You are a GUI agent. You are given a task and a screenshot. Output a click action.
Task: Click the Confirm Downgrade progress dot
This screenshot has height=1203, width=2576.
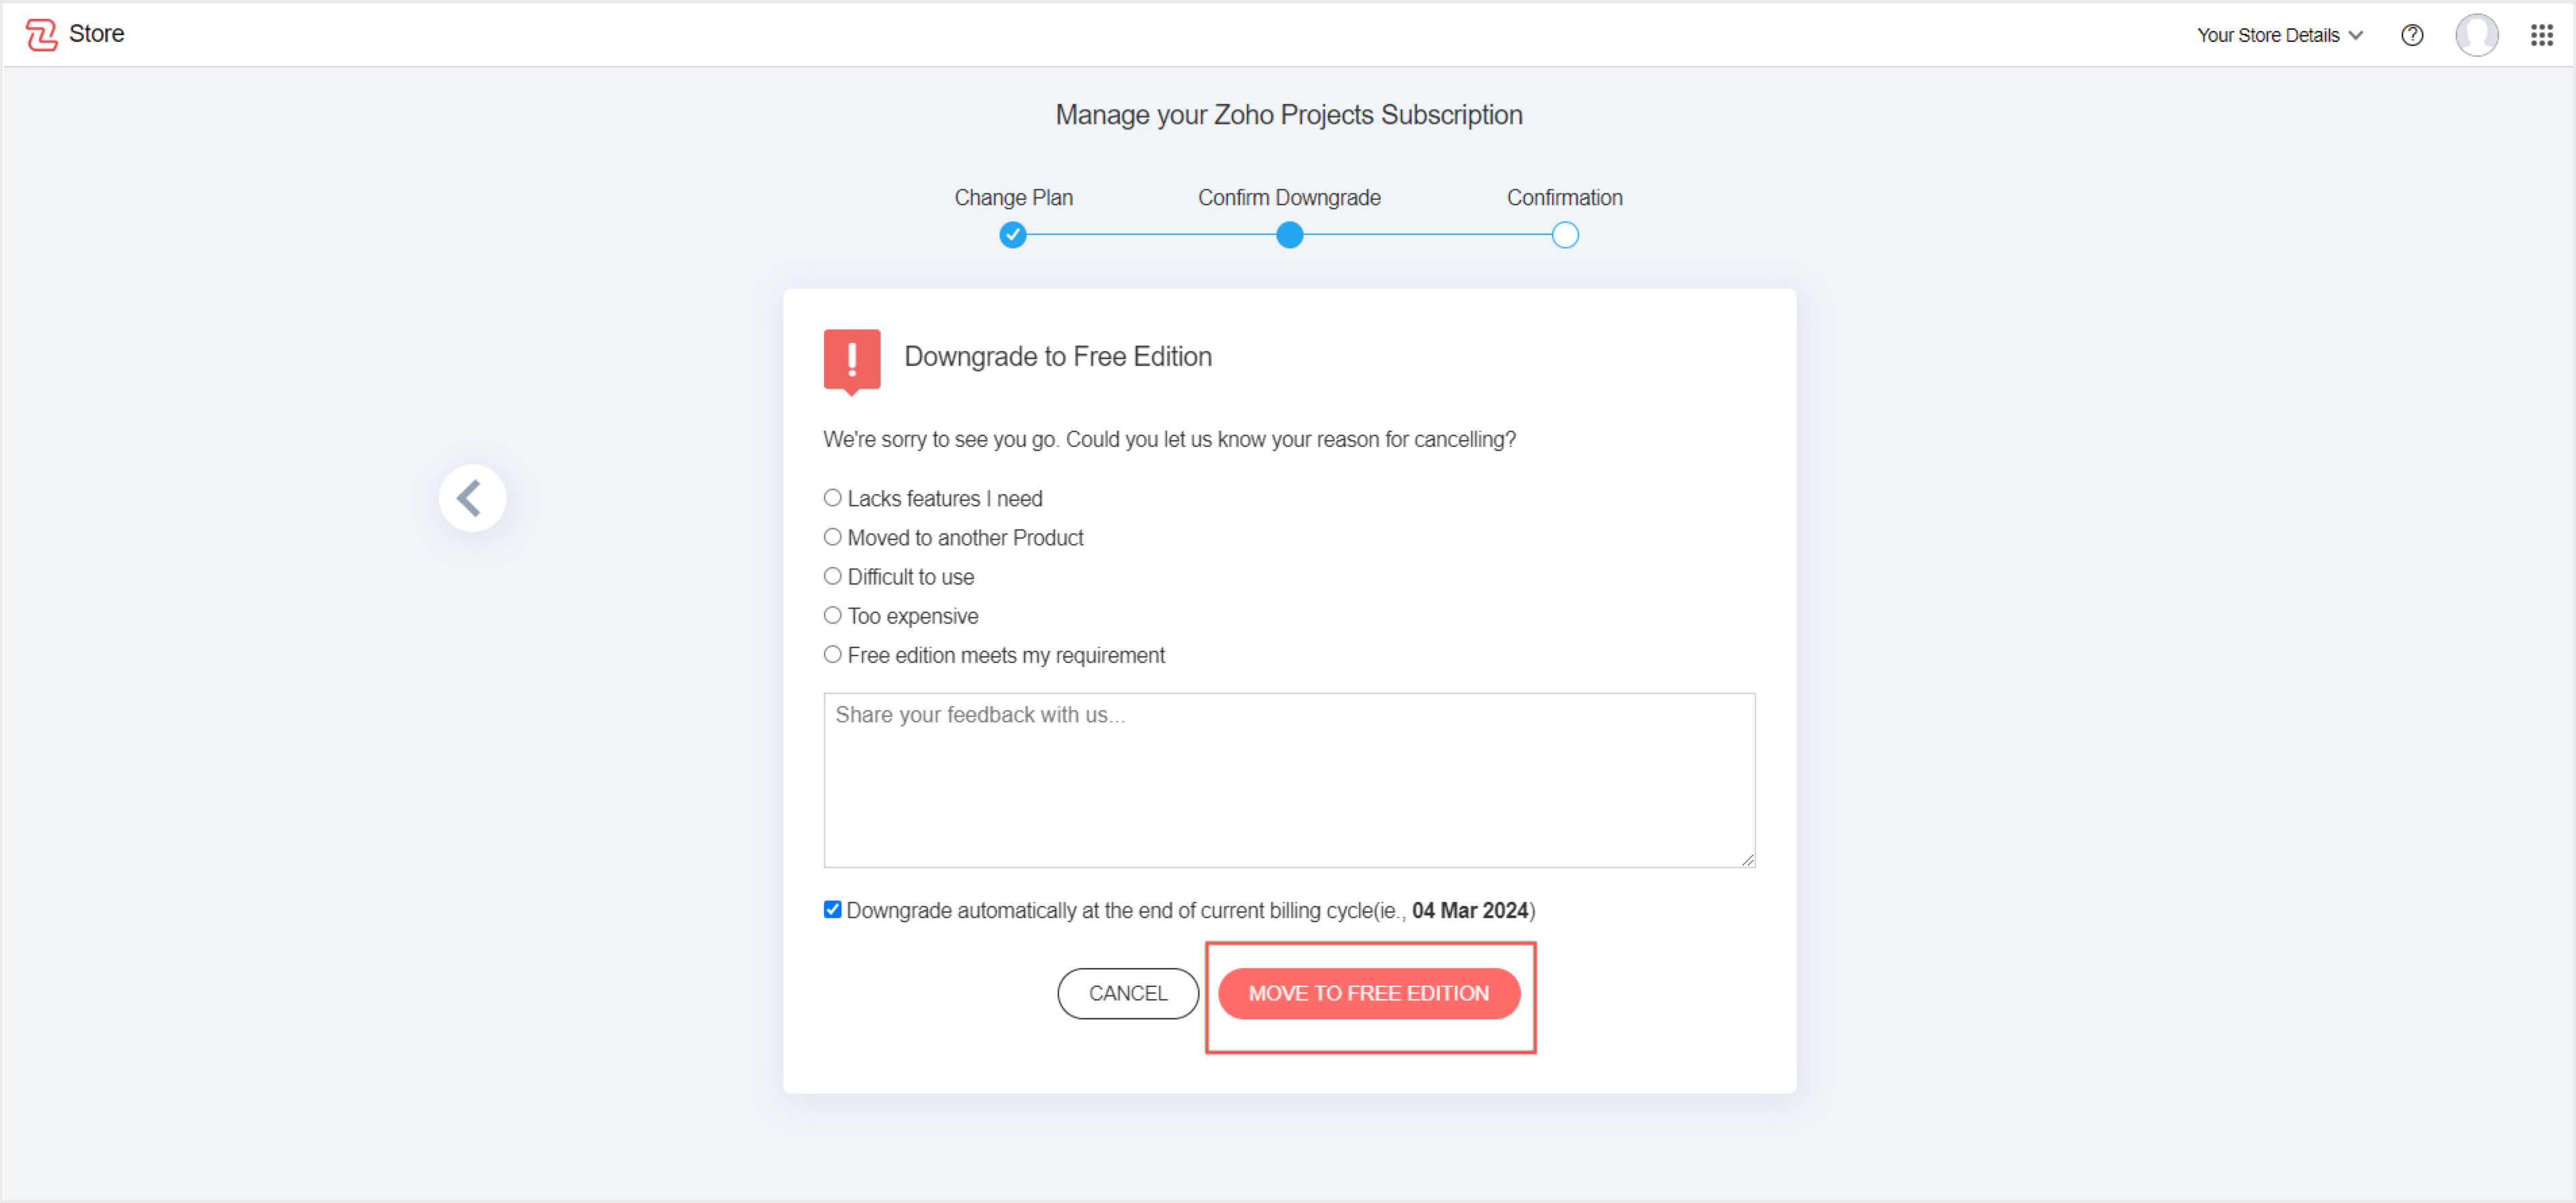pos(1289,236)
